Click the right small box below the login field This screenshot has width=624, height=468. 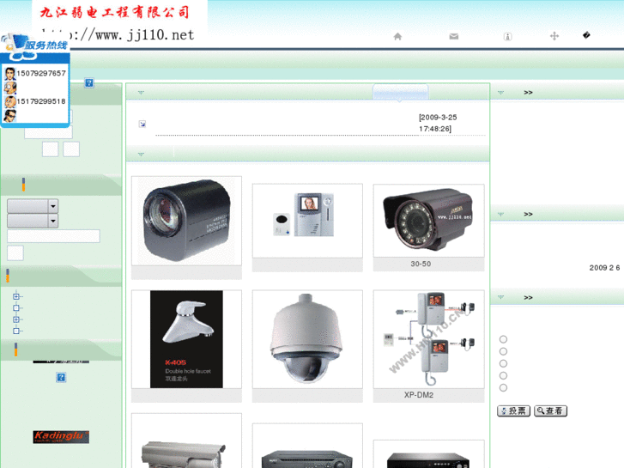point(71,149)
